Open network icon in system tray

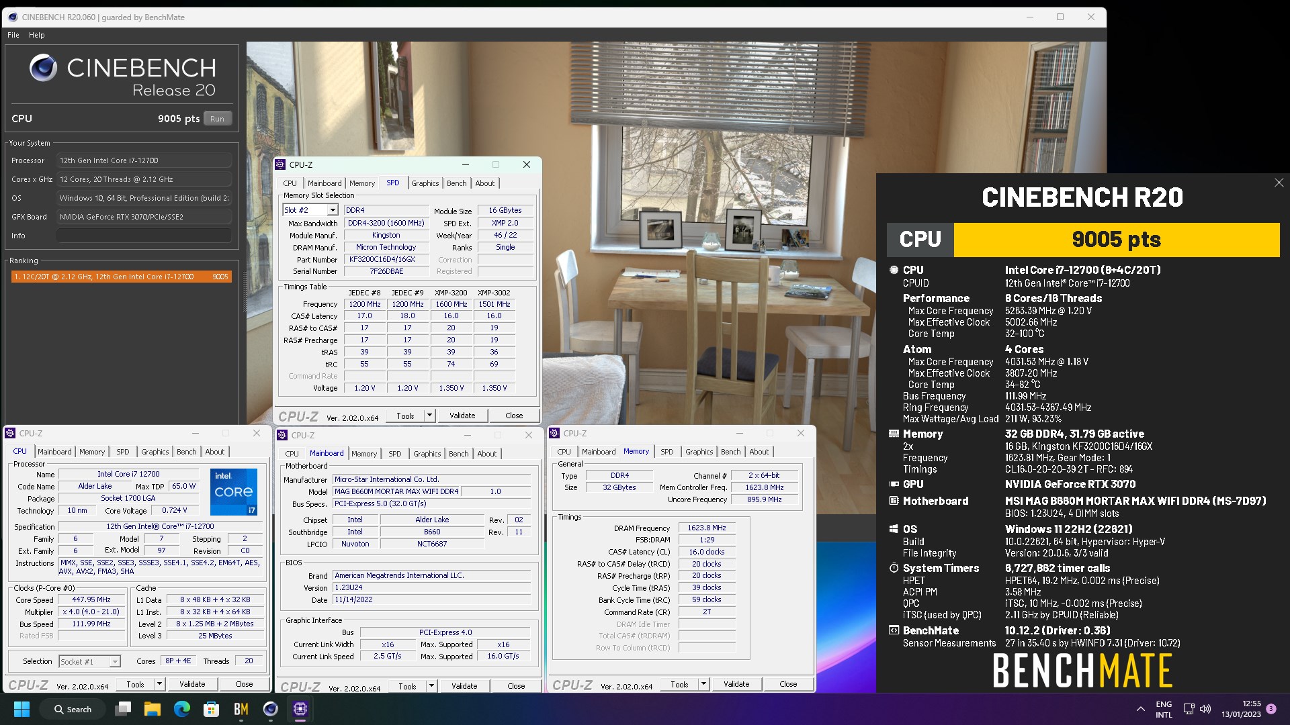[1189, 709]
